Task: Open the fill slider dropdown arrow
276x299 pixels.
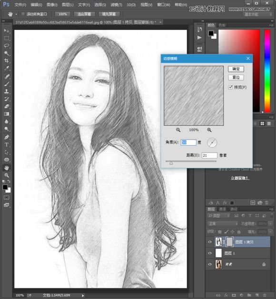Action: (270, 232)
